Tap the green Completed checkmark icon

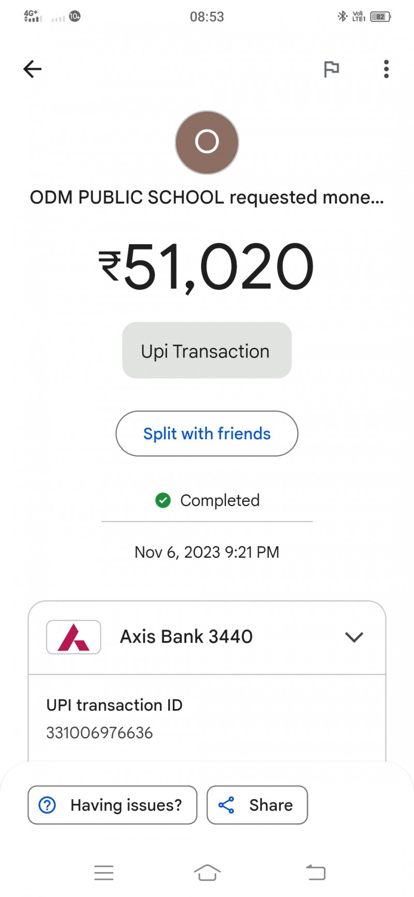163,500
